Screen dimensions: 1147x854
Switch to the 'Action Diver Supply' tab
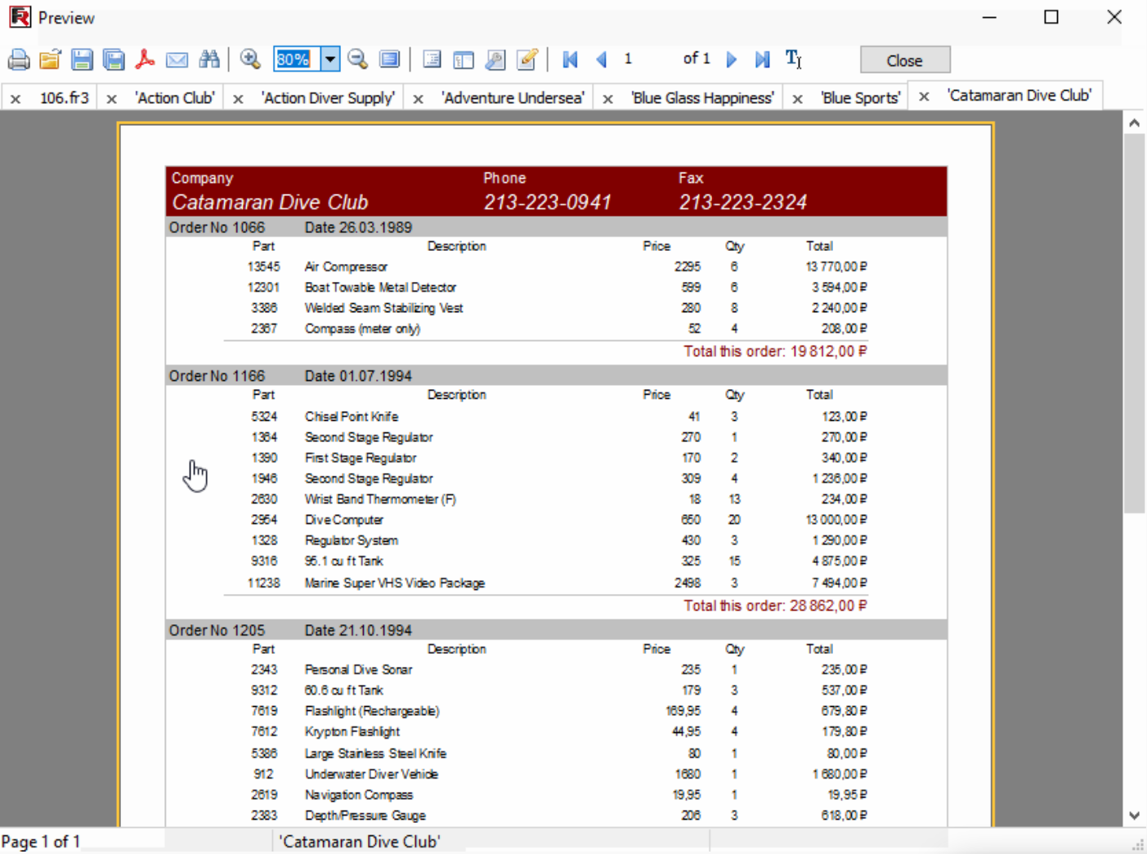328,98
